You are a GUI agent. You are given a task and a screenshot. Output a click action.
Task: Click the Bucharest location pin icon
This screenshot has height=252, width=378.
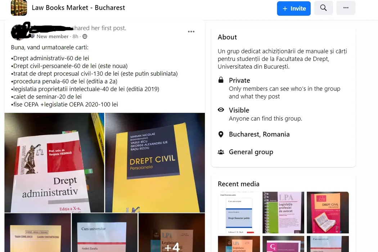point(221,134)
